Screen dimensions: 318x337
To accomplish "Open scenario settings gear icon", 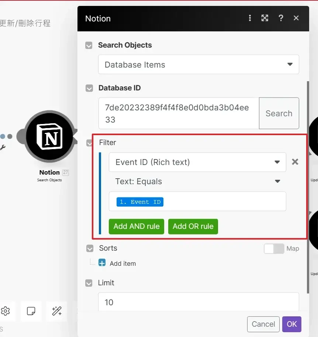I will click(x=6, y=311).
